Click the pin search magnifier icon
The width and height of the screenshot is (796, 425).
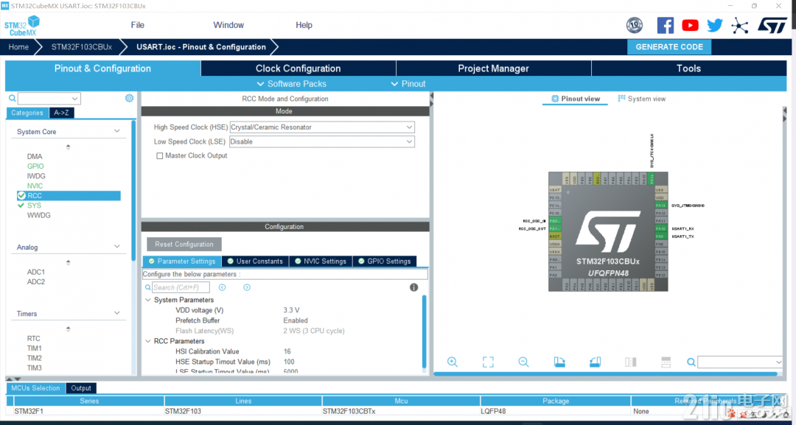coord(691,362)
